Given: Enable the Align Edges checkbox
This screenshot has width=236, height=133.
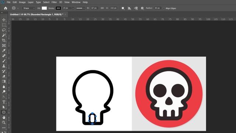Looking at the screenshot, I should point(164,8).
